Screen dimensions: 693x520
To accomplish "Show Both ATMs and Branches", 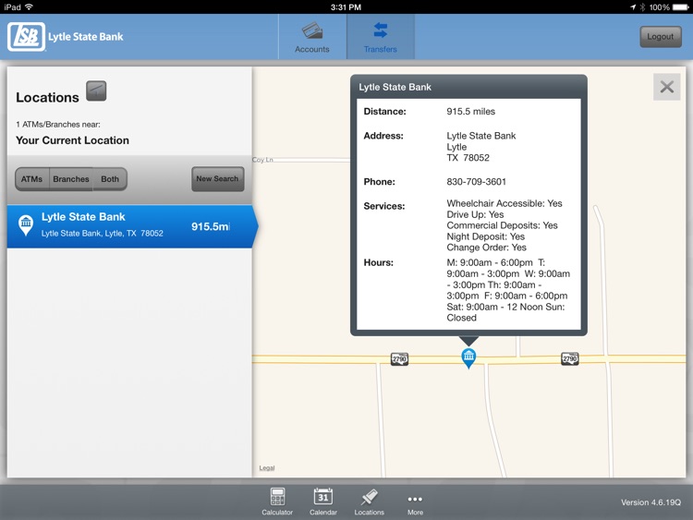I will coord(110,179).
